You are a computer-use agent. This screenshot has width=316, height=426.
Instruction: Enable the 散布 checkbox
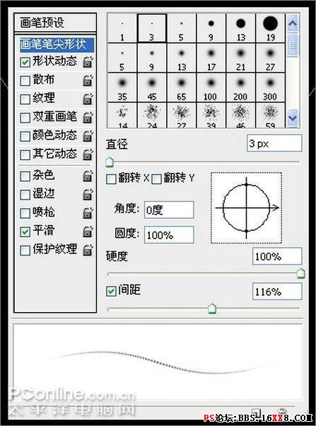(25, 81)
